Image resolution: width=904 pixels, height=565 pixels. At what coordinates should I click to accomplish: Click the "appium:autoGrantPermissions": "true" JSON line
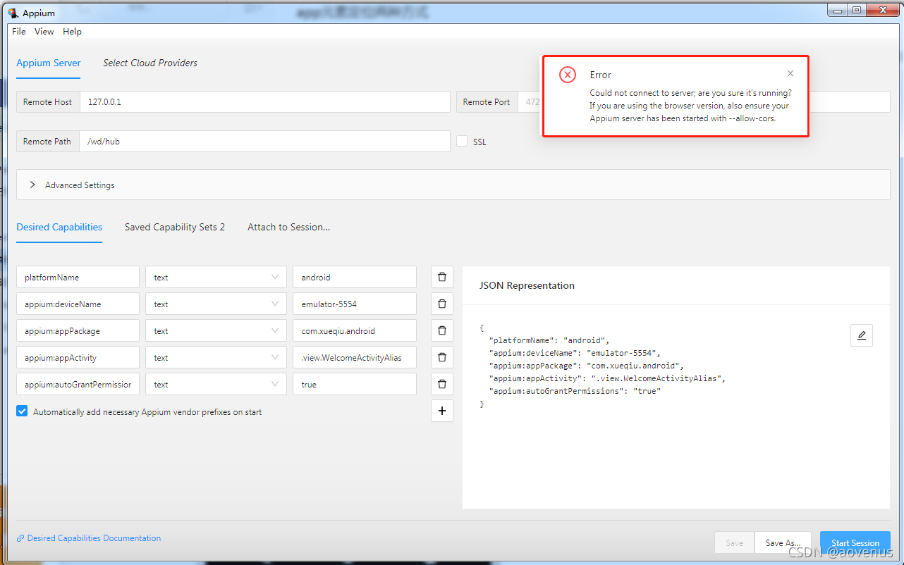[575, 391]
